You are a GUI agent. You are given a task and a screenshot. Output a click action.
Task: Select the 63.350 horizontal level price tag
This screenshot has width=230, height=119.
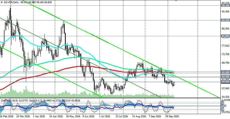(x=225, y=77)
